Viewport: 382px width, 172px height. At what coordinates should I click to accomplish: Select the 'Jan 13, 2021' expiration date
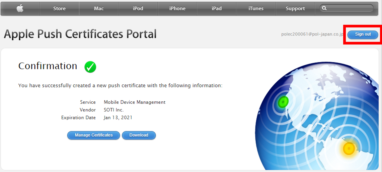[118, 118]
